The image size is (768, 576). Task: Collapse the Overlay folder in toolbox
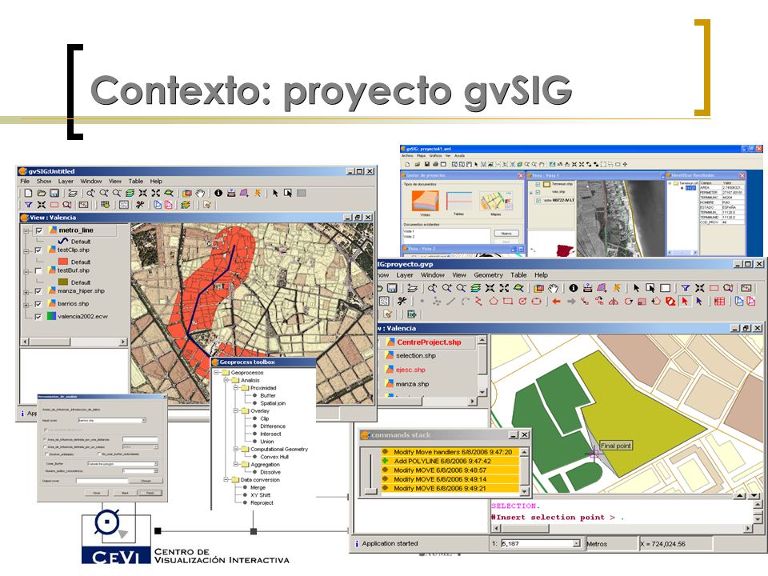click(x=235, y=411)
